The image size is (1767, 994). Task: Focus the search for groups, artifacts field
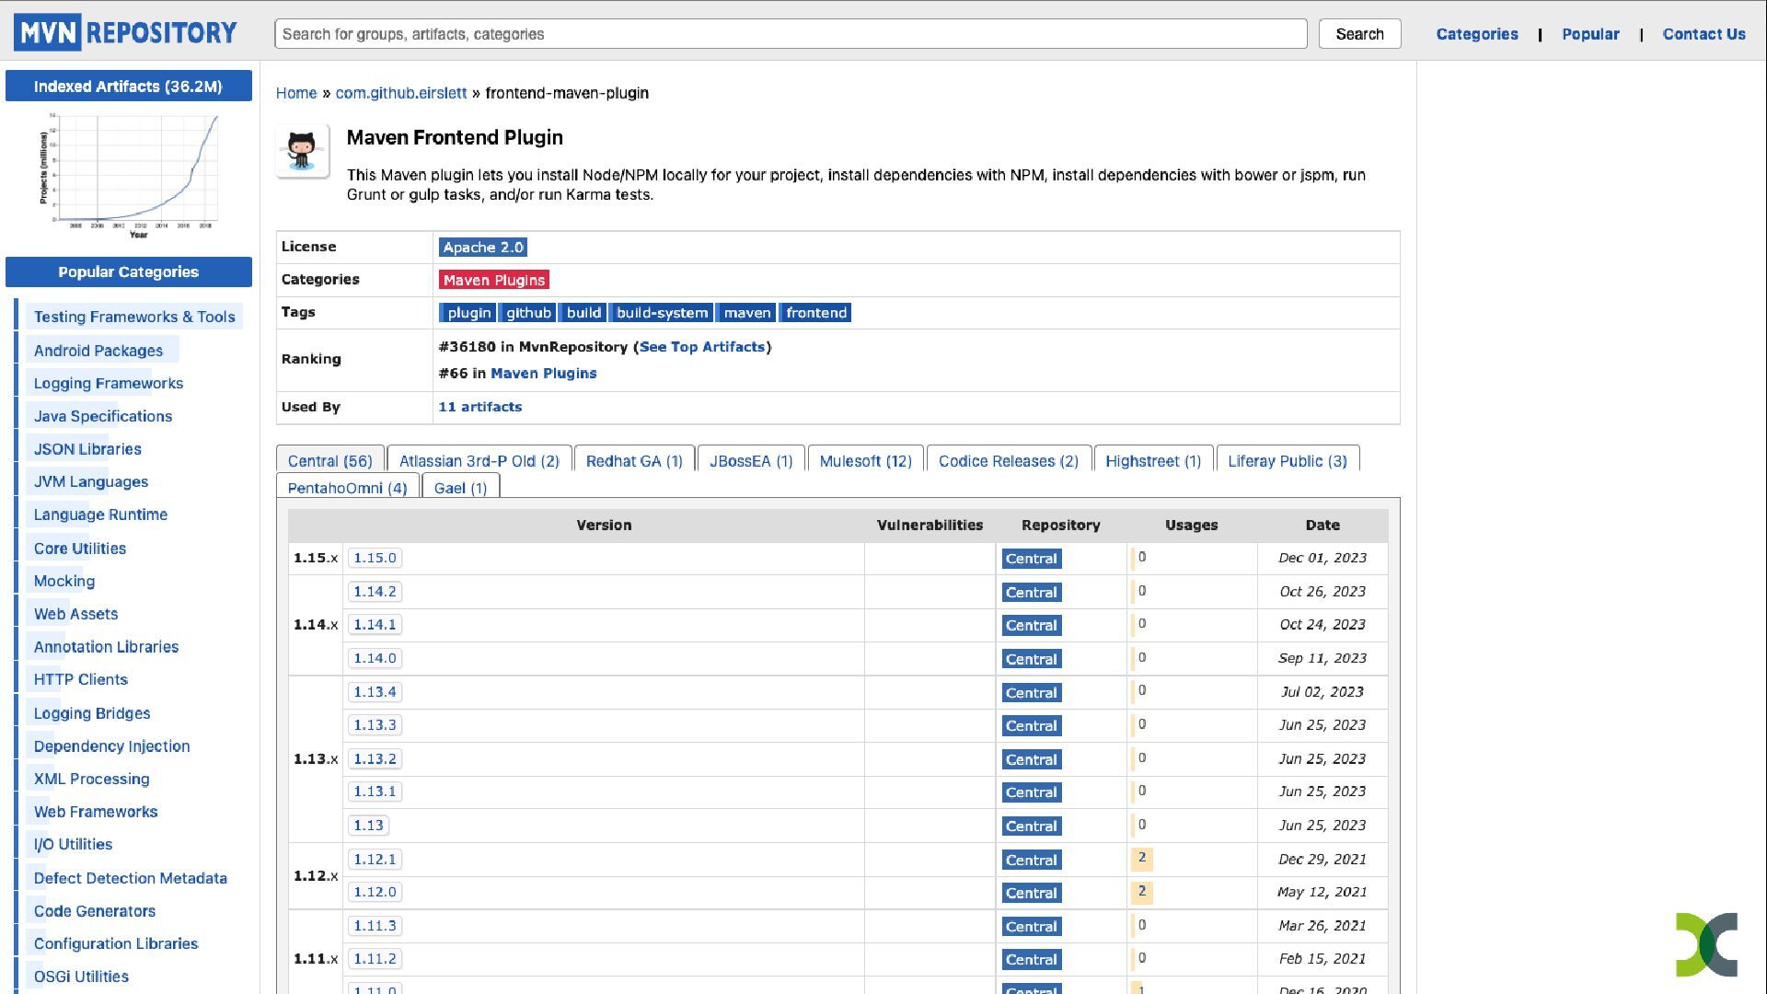[791, 34]
